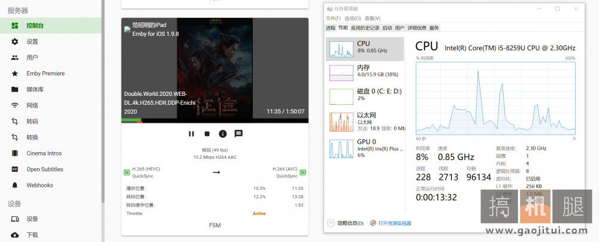Switch to 应用历史记录 tab
This screenshot has height=242, width=599.
pos(365,28)
